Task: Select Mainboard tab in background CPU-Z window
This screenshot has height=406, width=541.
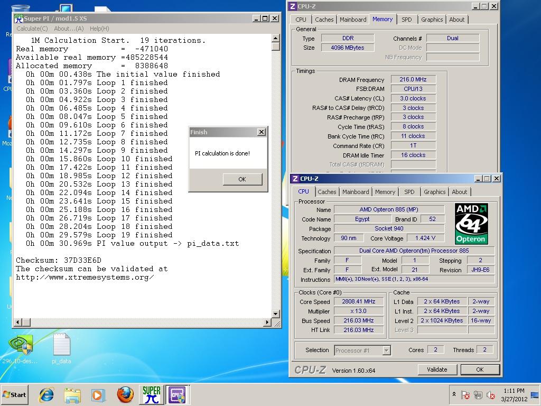Action: [353, 20]
